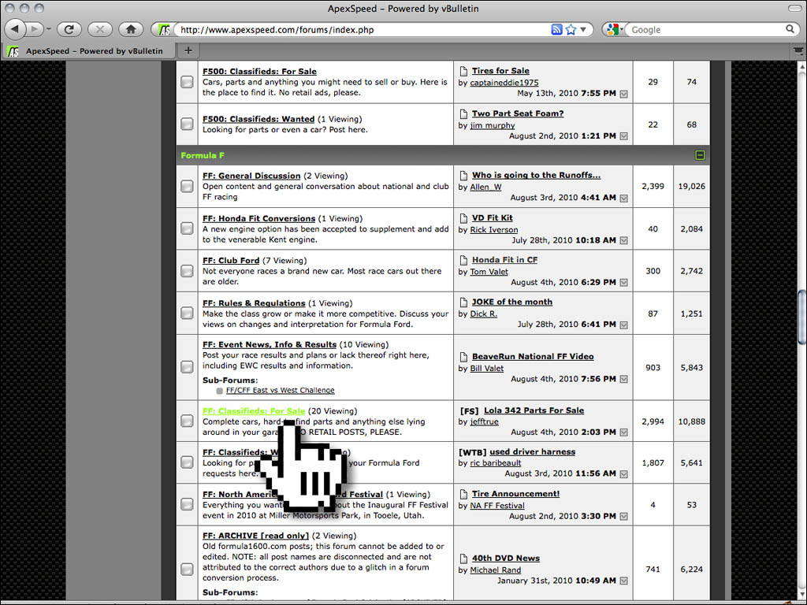View Rick Iverson user profile
The image size is (807, 605).
(494, 230)
